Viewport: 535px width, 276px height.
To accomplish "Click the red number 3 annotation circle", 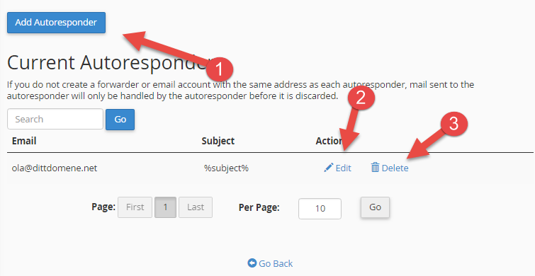I will pyautogui.click(x=454, y=123).
